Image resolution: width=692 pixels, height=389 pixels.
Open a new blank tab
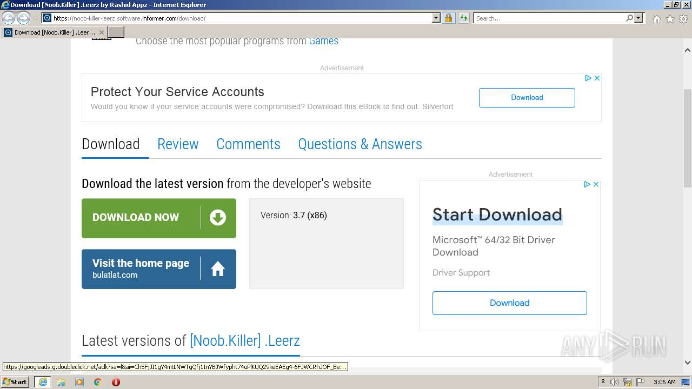[116, 32]
